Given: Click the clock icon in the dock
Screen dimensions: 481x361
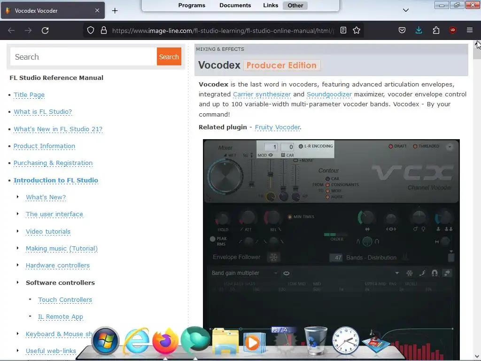Looking at the screenshot, I should (345, 340).
